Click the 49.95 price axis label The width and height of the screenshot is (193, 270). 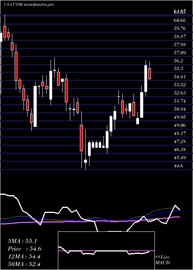coord(180,117)
